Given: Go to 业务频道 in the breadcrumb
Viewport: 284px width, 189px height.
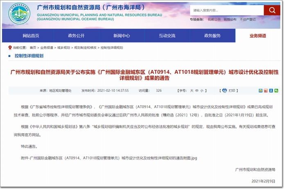Looking at the screenshot, I should 47,48.
